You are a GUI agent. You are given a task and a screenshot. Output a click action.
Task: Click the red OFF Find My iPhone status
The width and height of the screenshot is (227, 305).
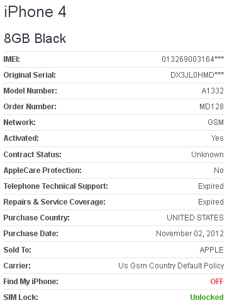click(217, 282)
